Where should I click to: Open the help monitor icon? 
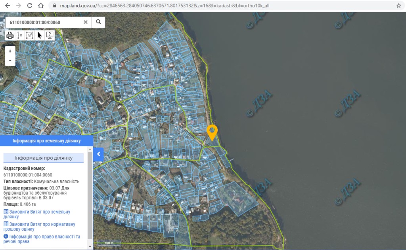click(x=50, y=35)
